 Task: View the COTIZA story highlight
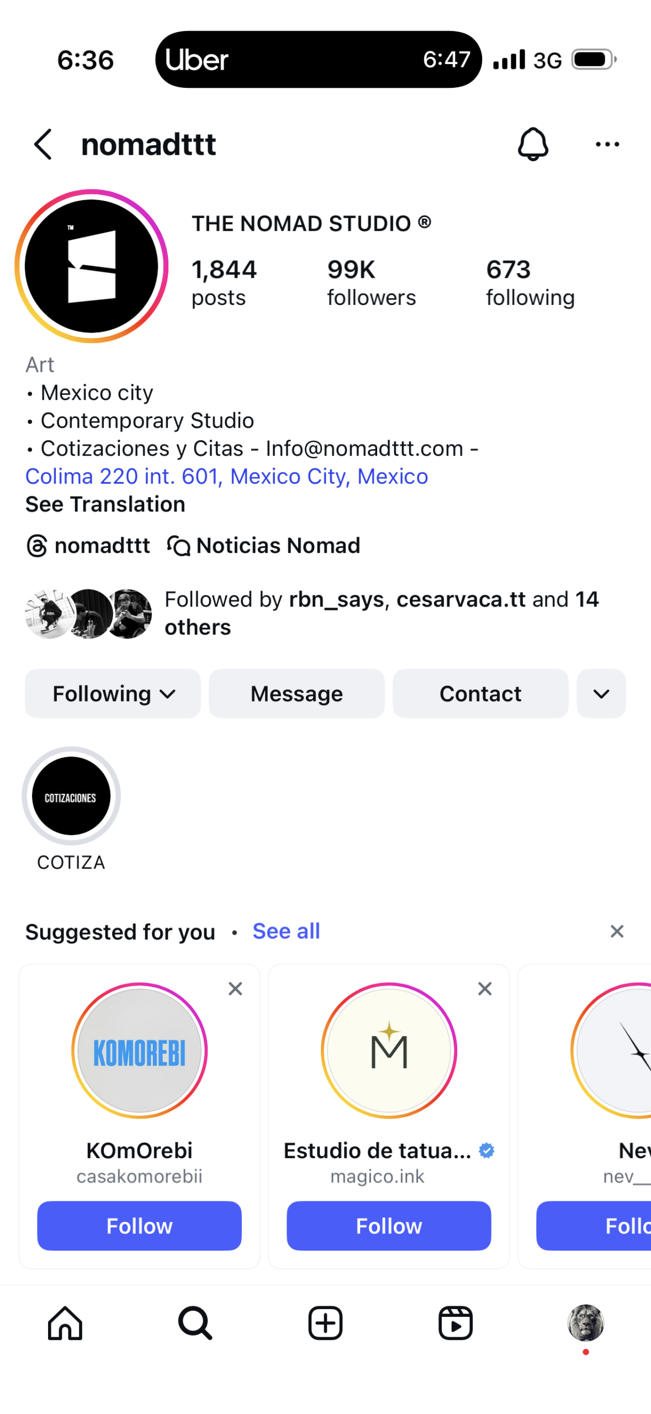tap(71, 796)
